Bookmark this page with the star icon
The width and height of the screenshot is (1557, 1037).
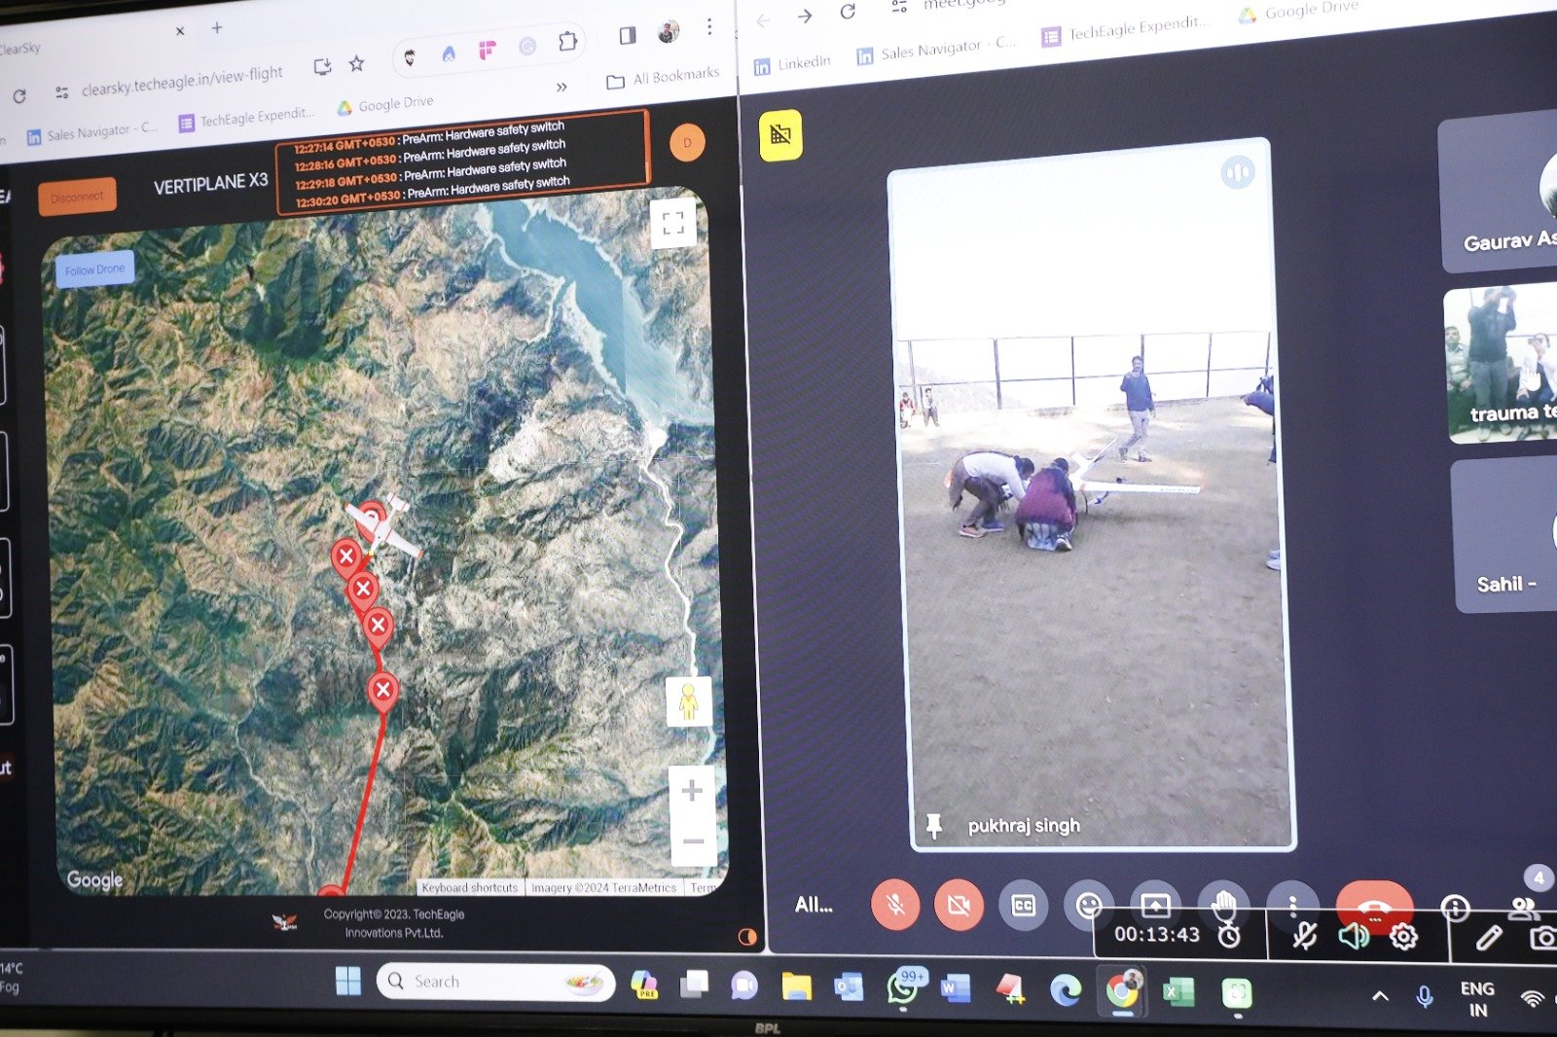point(356,64)
